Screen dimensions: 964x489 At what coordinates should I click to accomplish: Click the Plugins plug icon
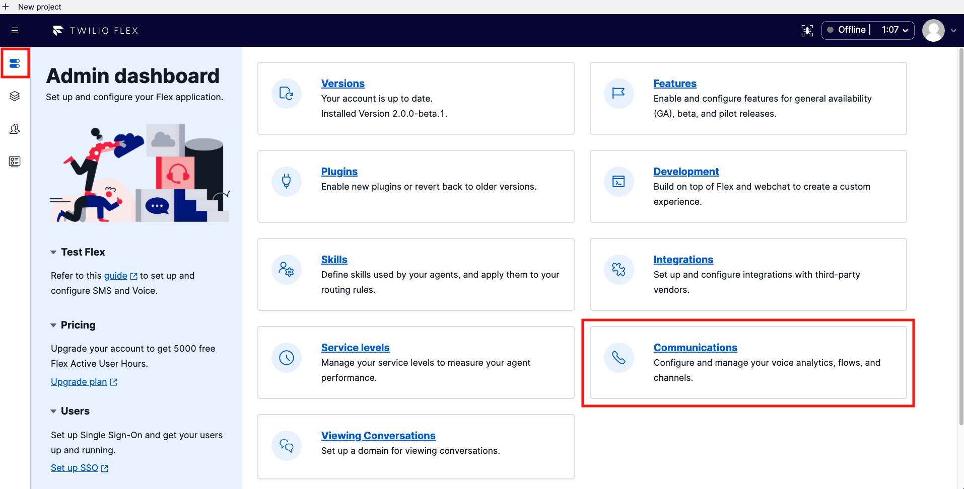(287, 182)
